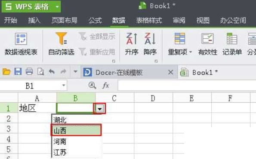This screenshot has width=256, height=159.
Task: Open the 记录单 record form
Action: (232, 44)
